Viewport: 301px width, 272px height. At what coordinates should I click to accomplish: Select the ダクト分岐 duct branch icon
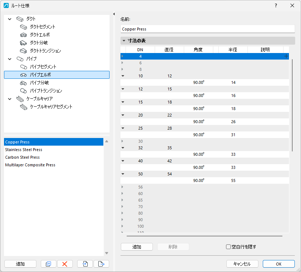point(23,43)
